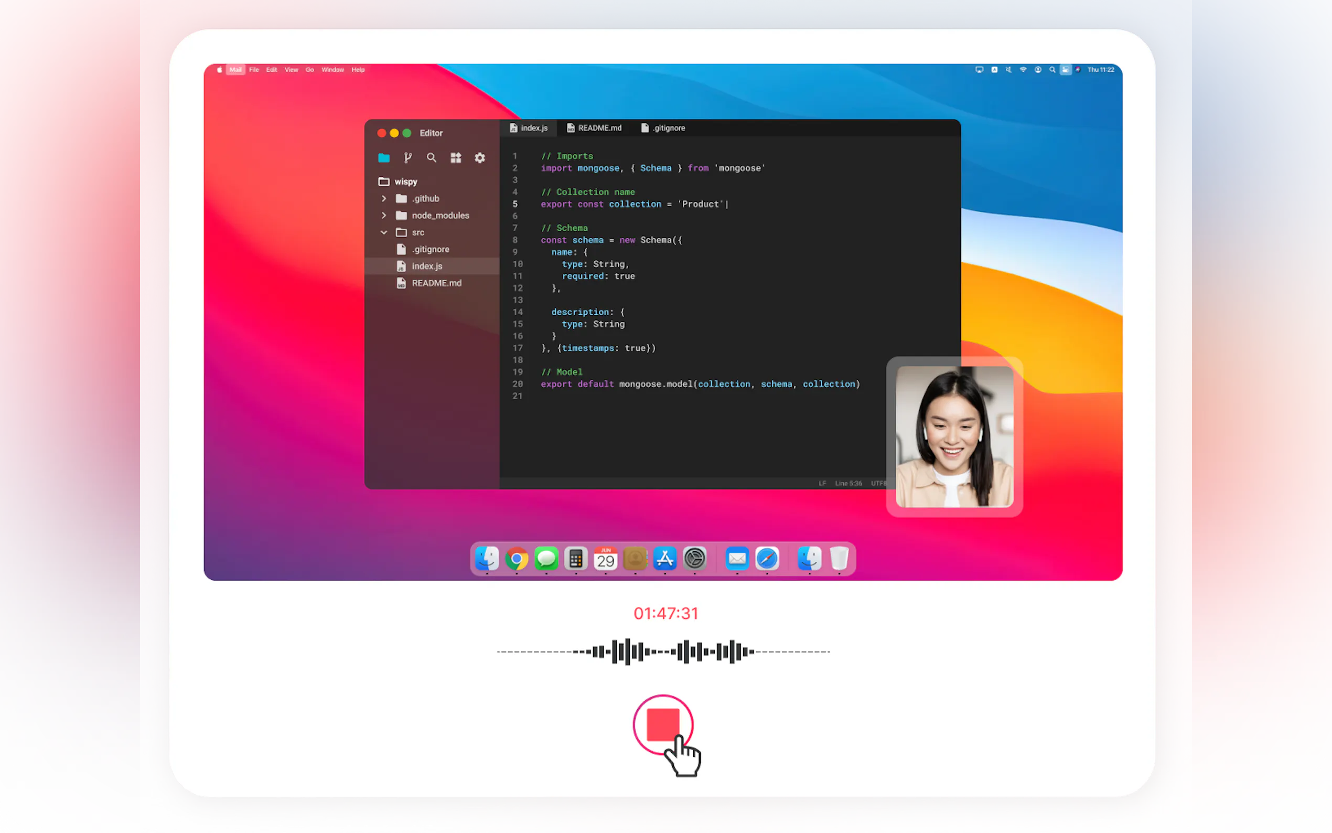Select index.js in the file tree
Image resolution: width=1332 pixels, height=833 pixels.
427,265
